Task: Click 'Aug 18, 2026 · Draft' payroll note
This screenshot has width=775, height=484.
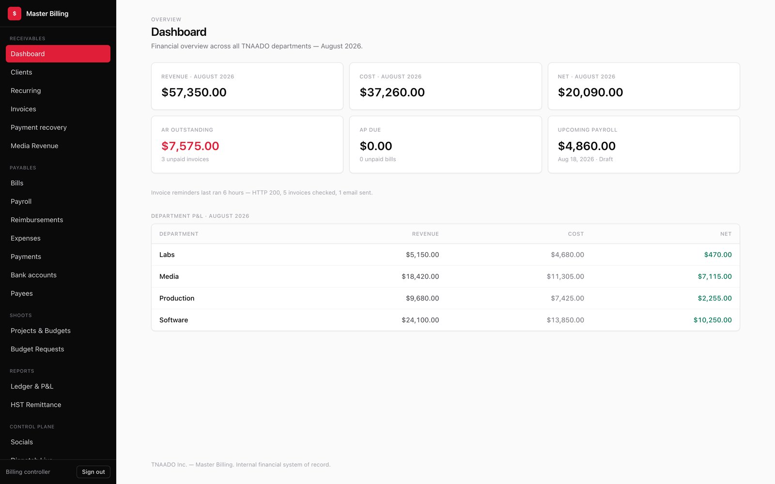Action: [585, 159]
